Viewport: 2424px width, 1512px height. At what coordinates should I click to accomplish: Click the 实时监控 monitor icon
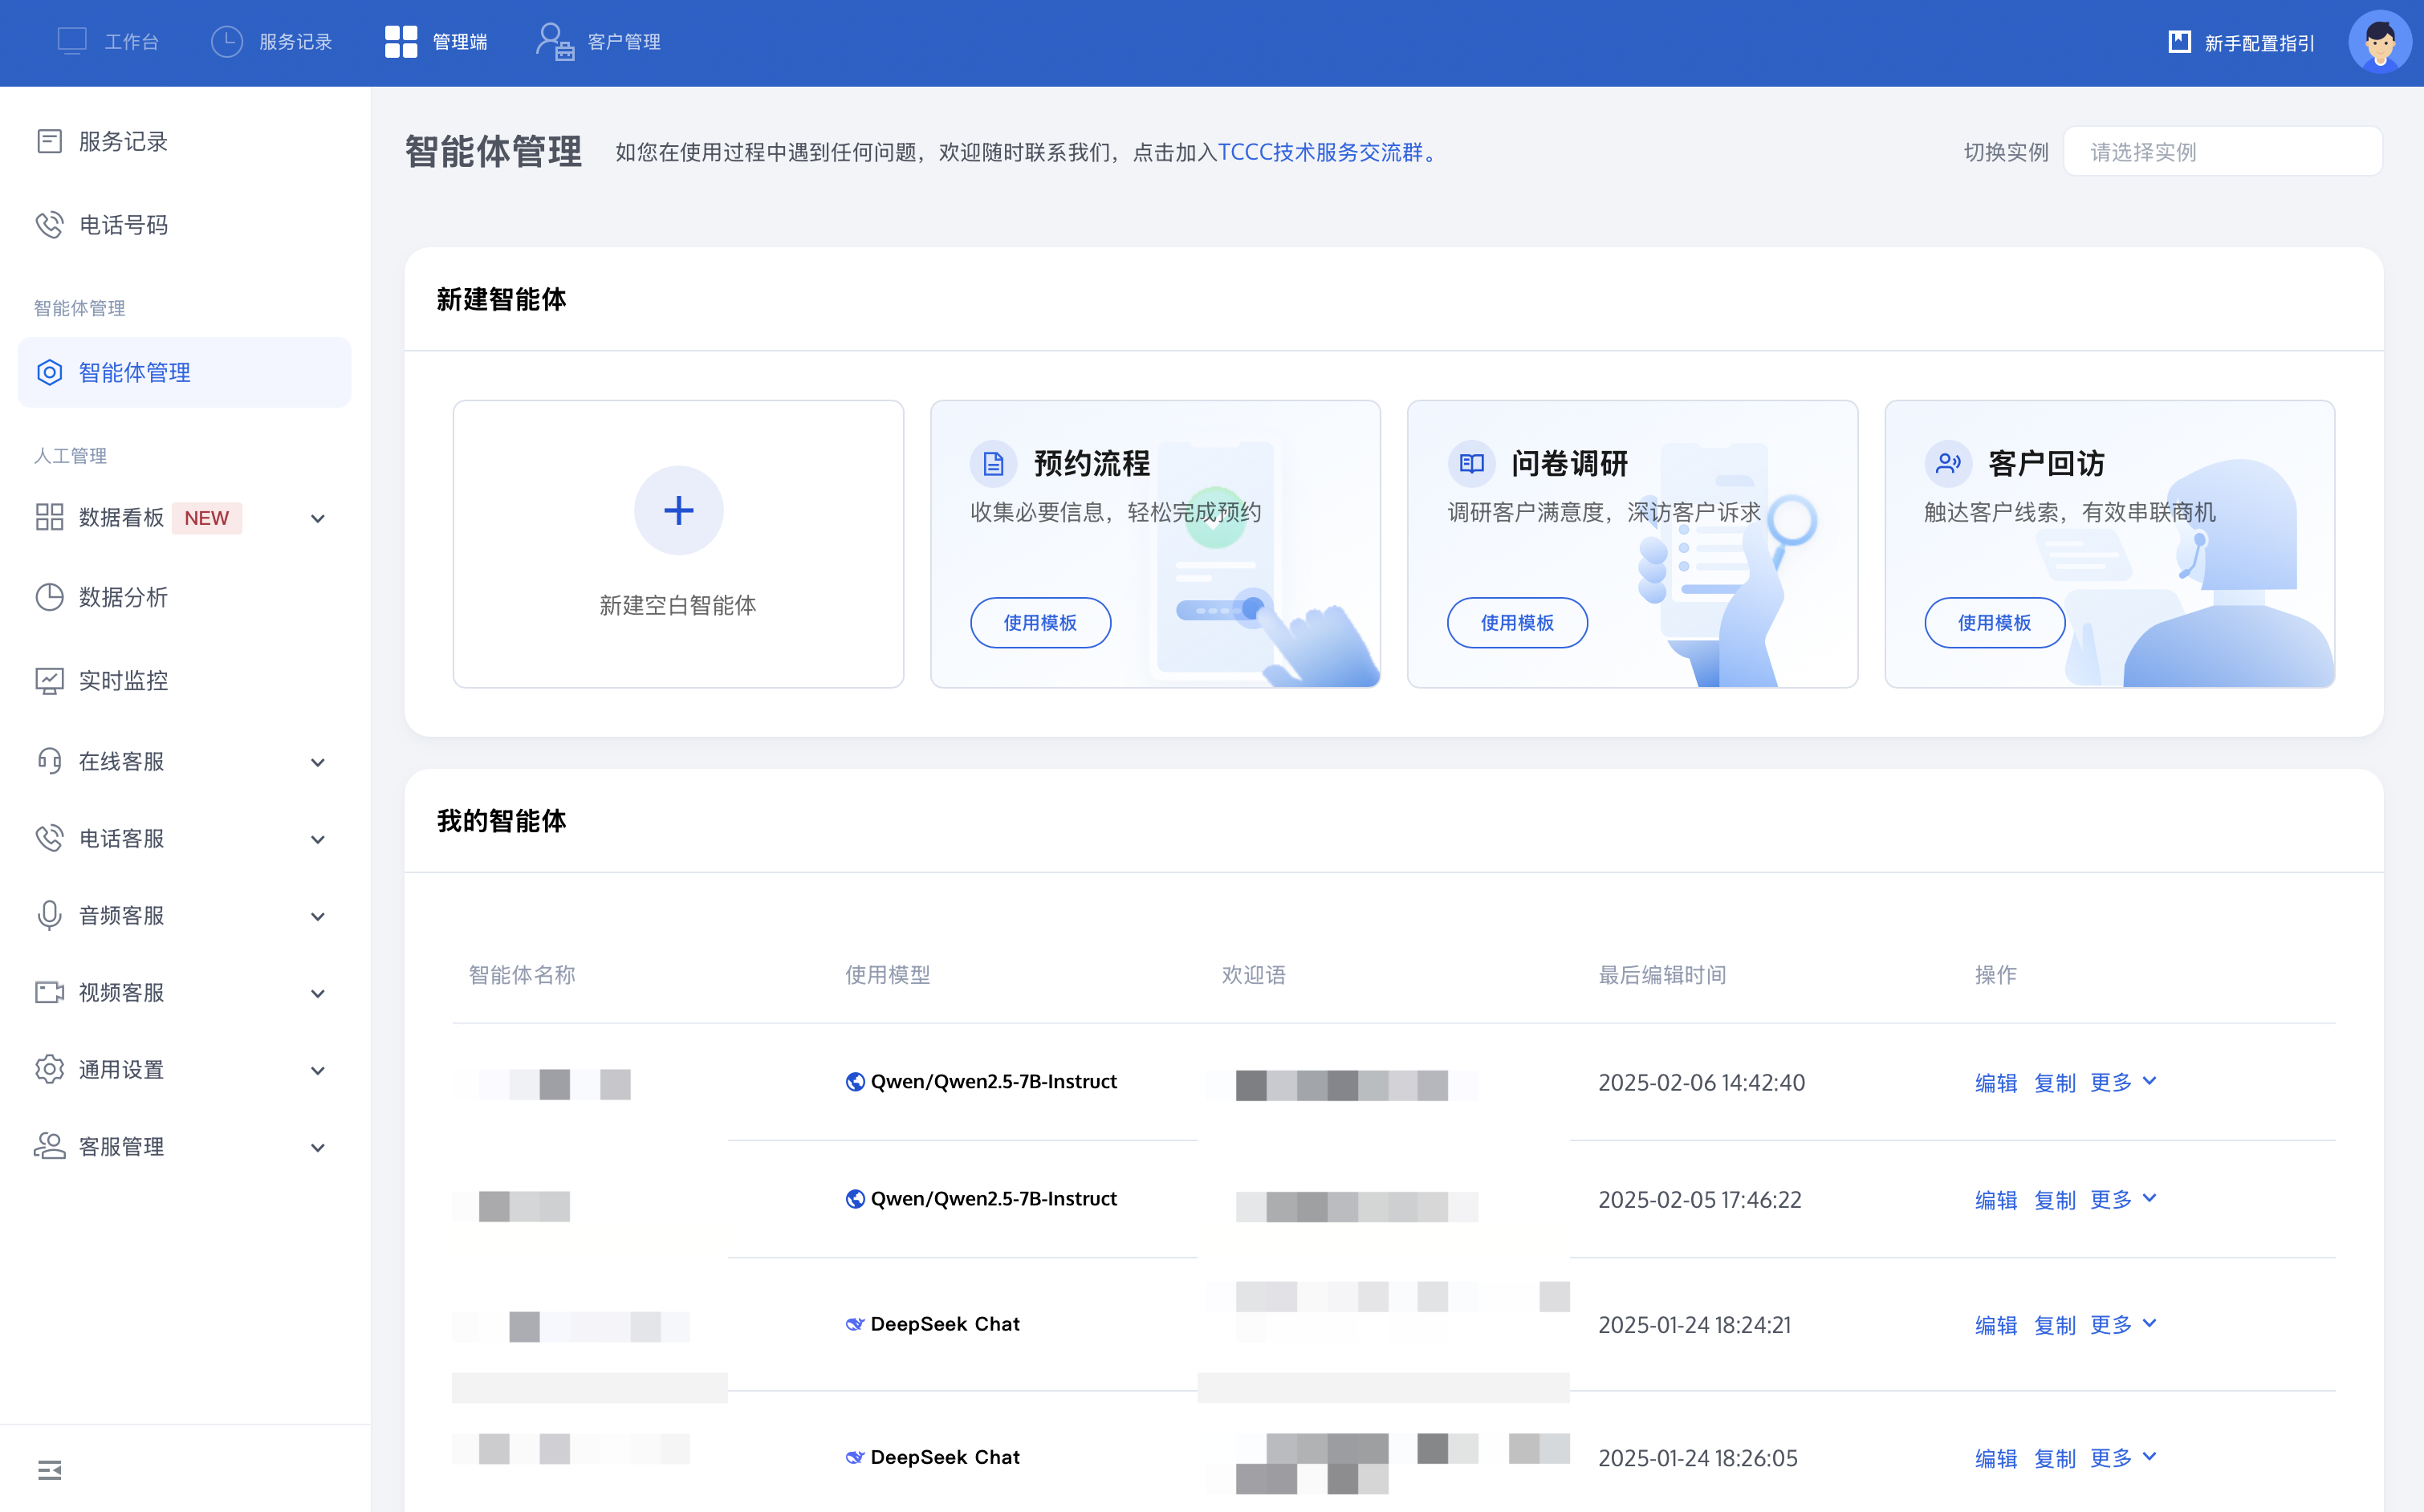coord(49,681)
